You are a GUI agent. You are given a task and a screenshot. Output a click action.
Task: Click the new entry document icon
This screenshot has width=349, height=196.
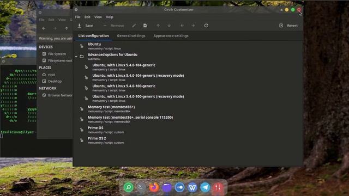pos(145,26)
